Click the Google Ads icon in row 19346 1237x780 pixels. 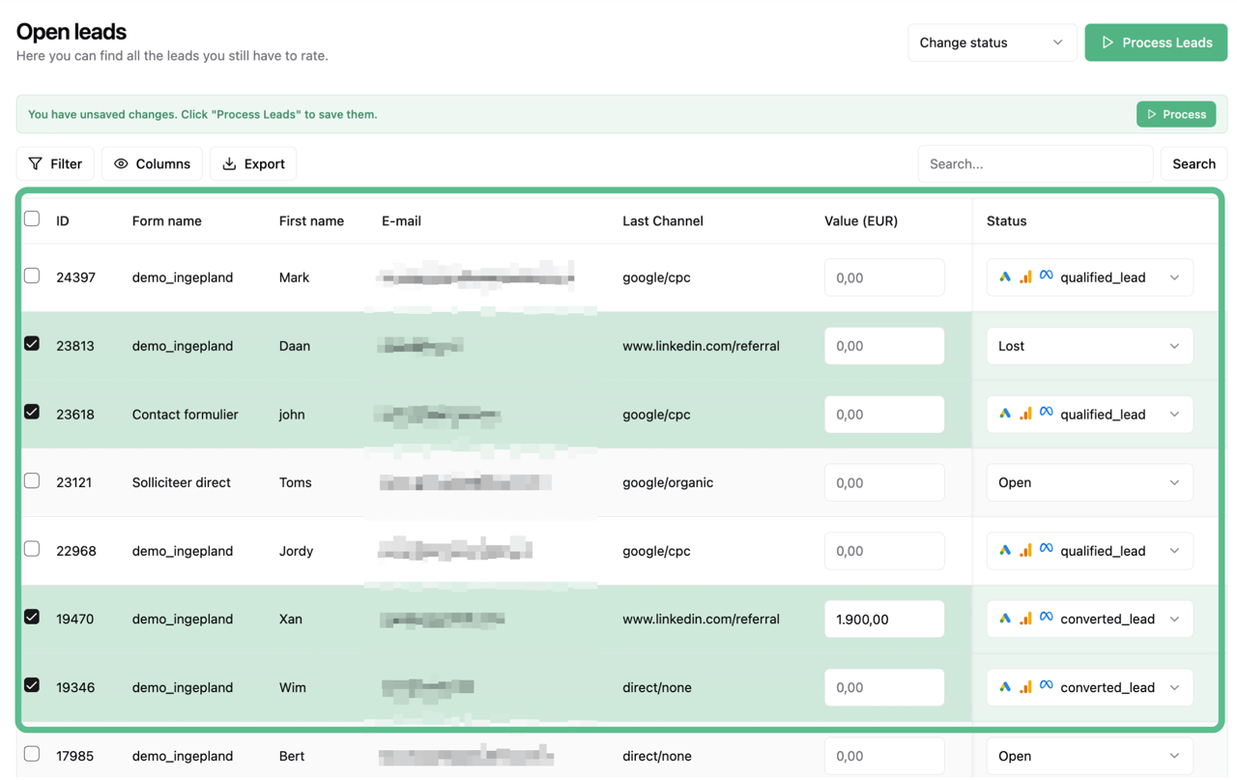click(1005, 687)
